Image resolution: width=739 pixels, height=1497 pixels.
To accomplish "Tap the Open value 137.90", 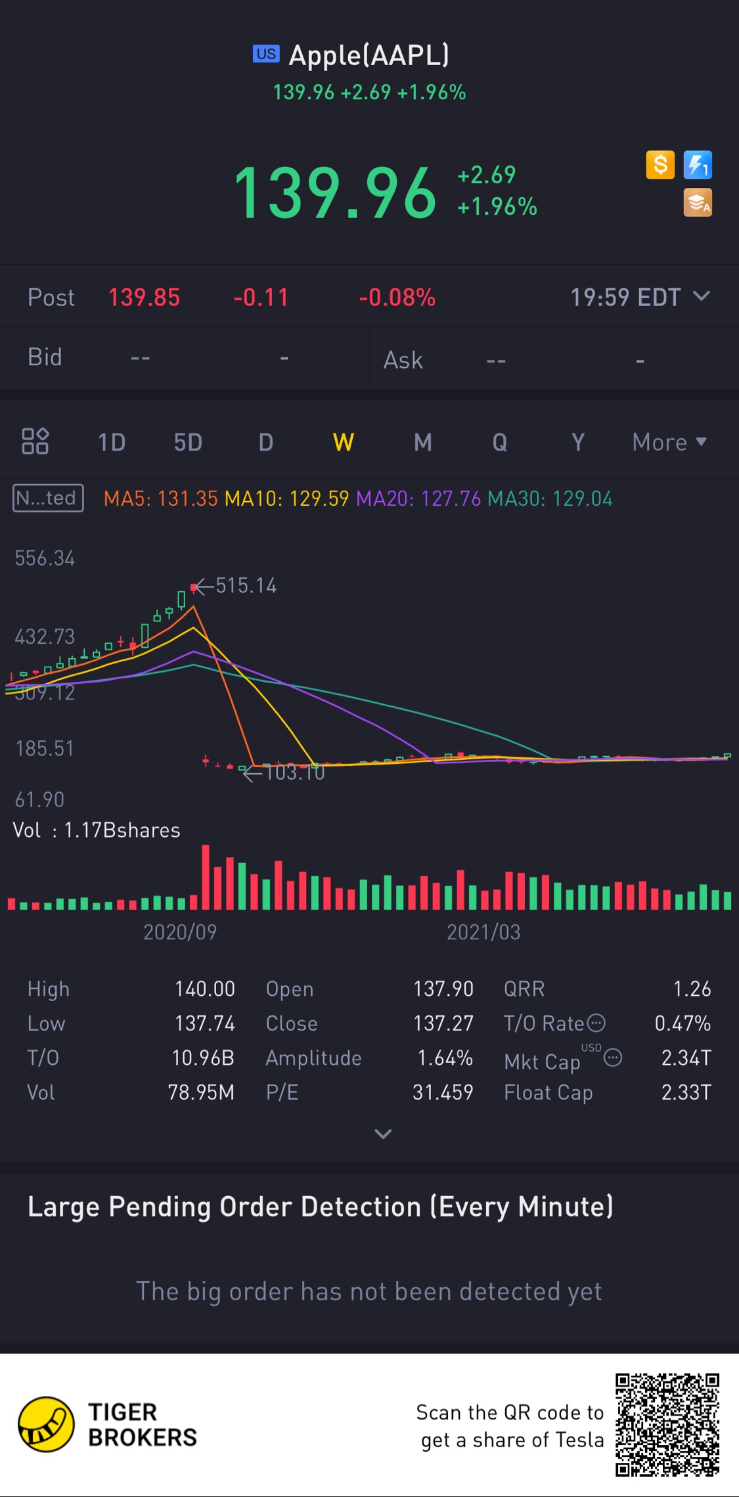I will point(443,989).
